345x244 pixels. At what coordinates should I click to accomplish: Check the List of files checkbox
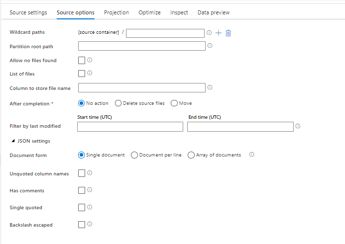82,74
